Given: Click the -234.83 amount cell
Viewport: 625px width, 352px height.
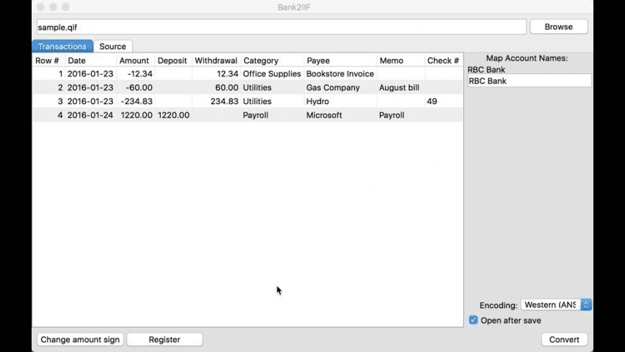Looking at the screenshot, I should pos(136,101).
